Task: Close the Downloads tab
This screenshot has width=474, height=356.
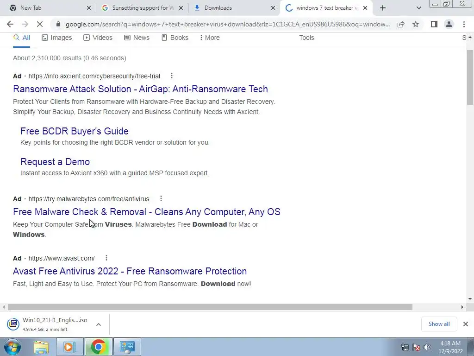Action: [x=273, y=8]
